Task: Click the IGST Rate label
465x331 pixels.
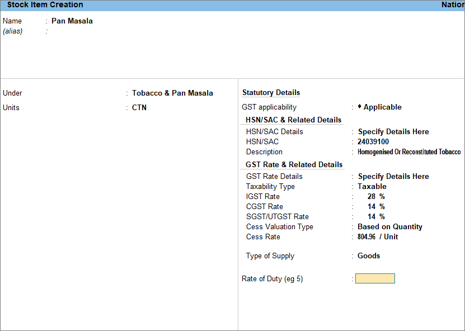Action: coord(263,196)
